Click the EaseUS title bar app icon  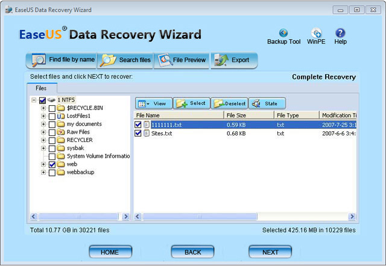8,10
